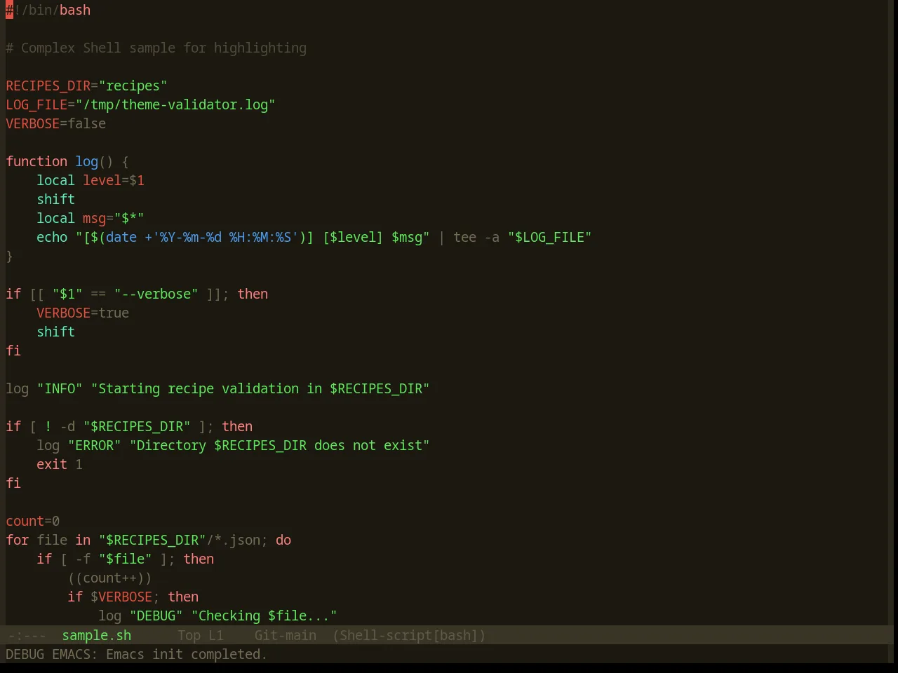Click the LOG_FILE variable name

(x=36, y=104)
